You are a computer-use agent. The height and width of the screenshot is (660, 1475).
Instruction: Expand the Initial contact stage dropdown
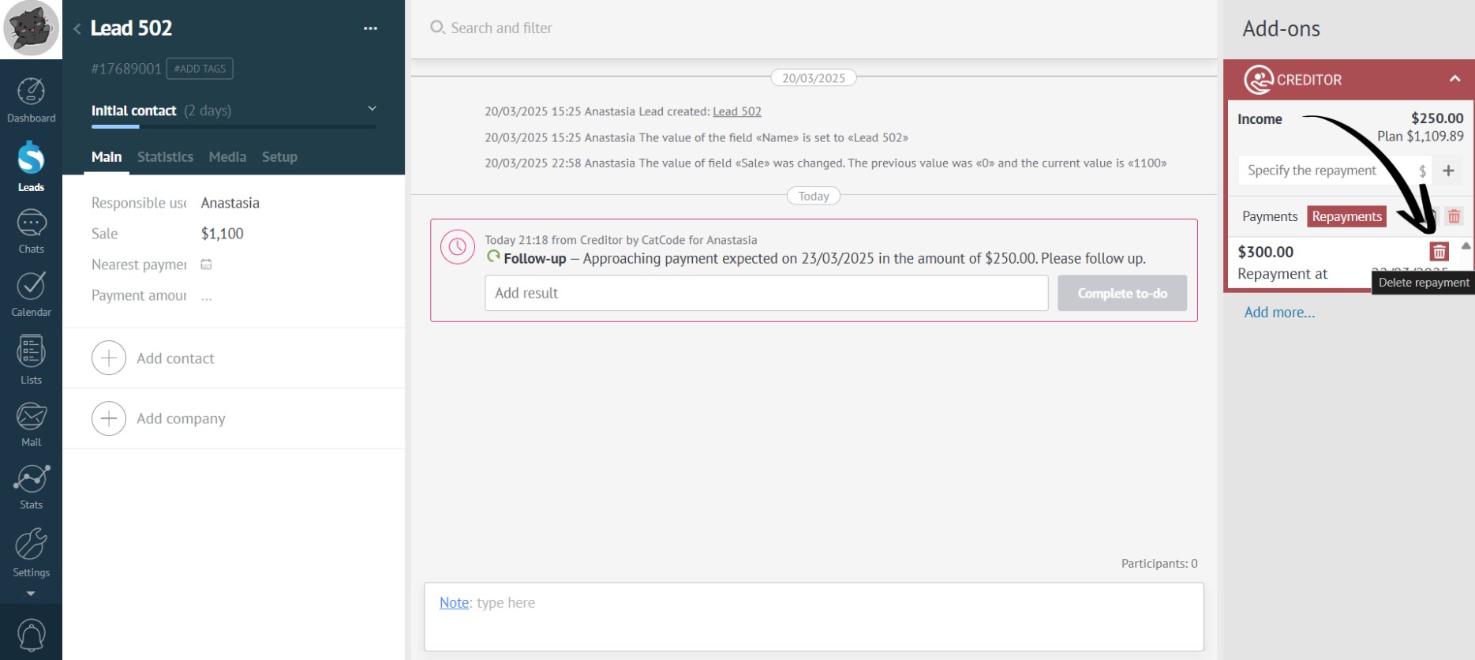coord(372,109)
